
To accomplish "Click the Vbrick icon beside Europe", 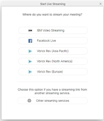I will 30,72.
